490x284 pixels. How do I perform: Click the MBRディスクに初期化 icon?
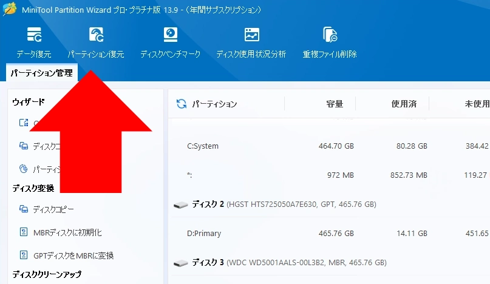tap(24, 232)
